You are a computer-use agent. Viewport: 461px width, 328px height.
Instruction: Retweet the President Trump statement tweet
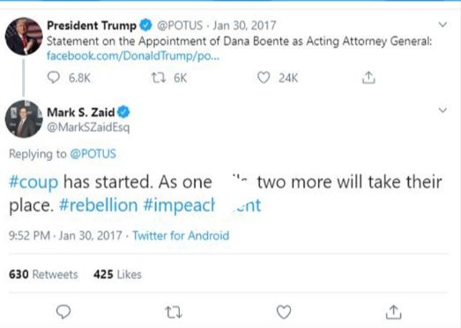point(159,77)
